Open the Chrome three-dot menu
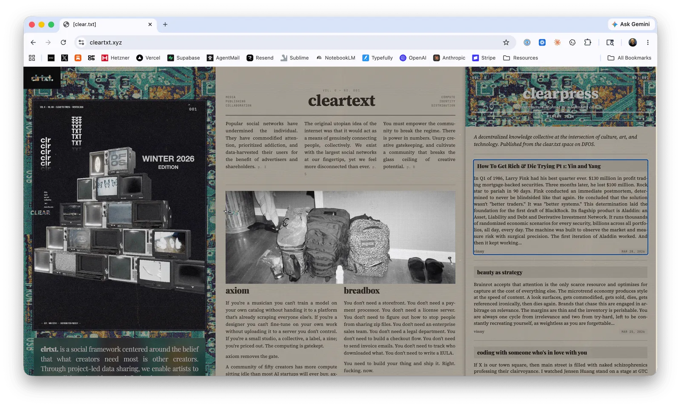The height and width of the screenshot is (407, 681). [648, 43]
